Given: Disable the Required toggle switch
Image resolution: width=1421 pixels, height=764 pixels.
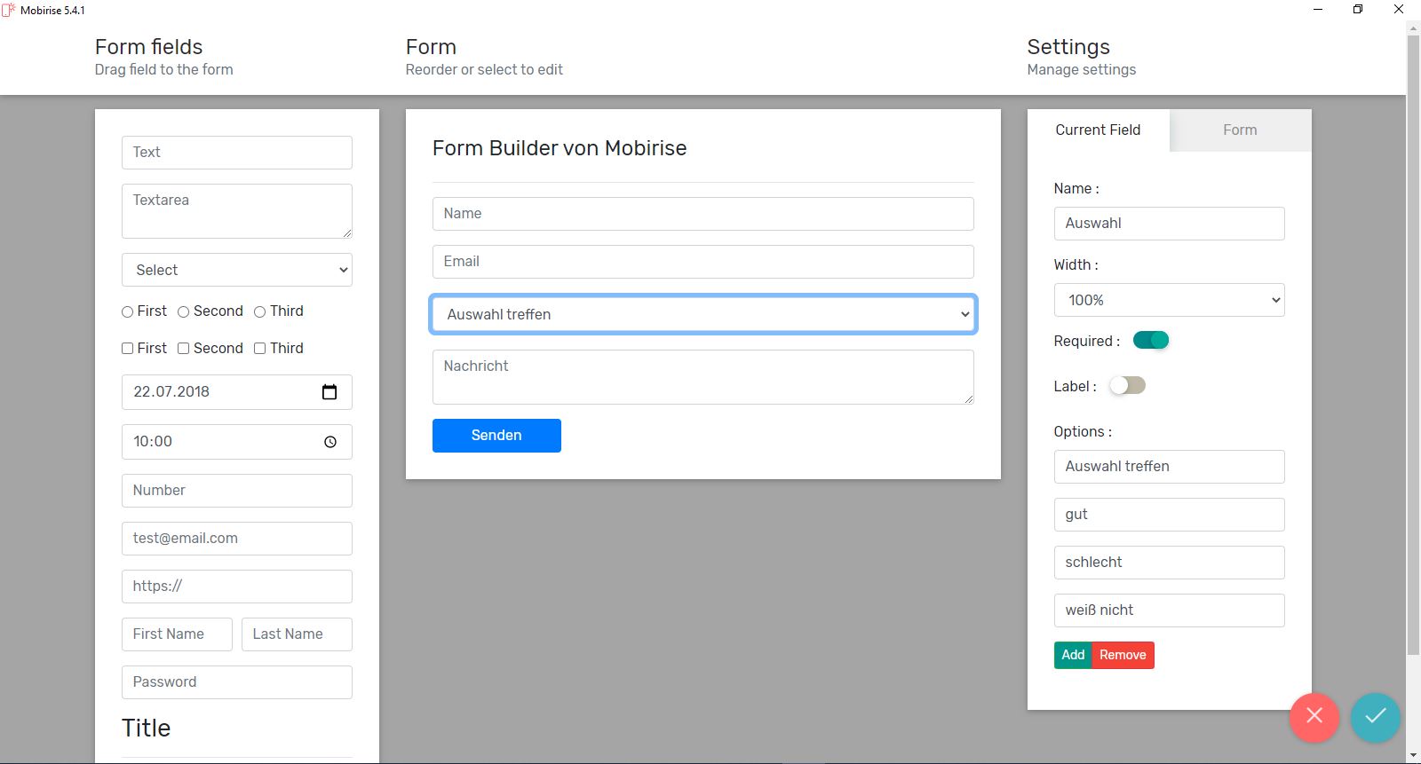Looking at the screenshot, I should pyautogui.click(x=1151, y=341).
